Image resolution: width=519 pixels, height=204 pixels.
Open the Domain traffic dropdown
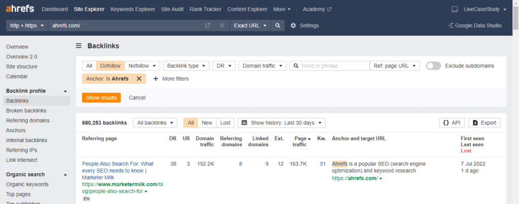click(x=262, y=66)
